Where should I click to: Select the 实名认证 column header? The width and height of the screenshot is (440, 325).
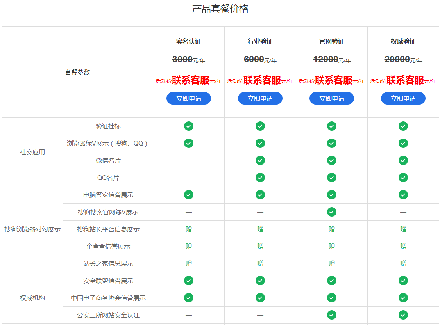pos(188,41)
